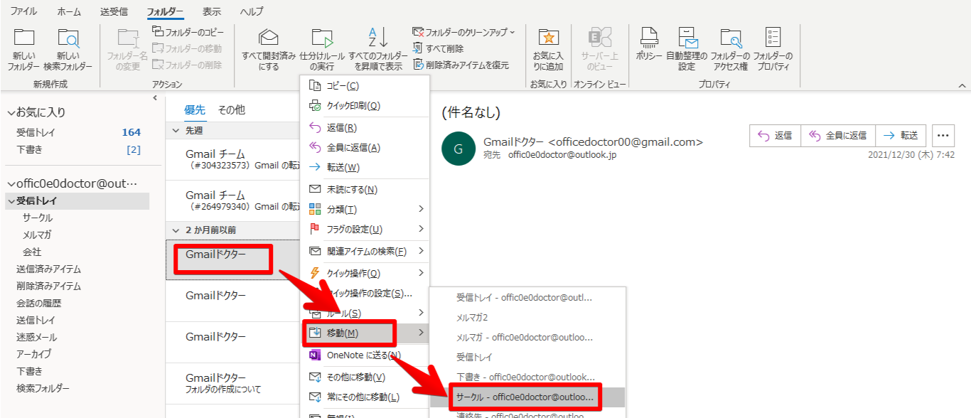
Task: Add folder to favorites (お気に入りに追加)
Action: [548, 50]
